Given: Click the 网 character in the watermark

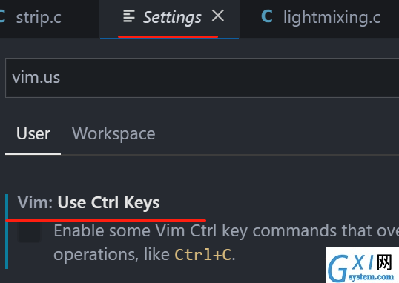Looking at the screenshot, I should pos(384,262).
